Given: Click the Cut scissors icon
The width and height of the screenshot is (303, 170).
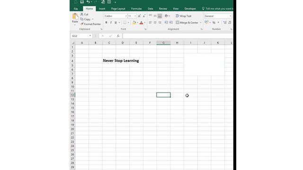Looking at the screenshot, I should pyautogui.click(x=82, y=14).
